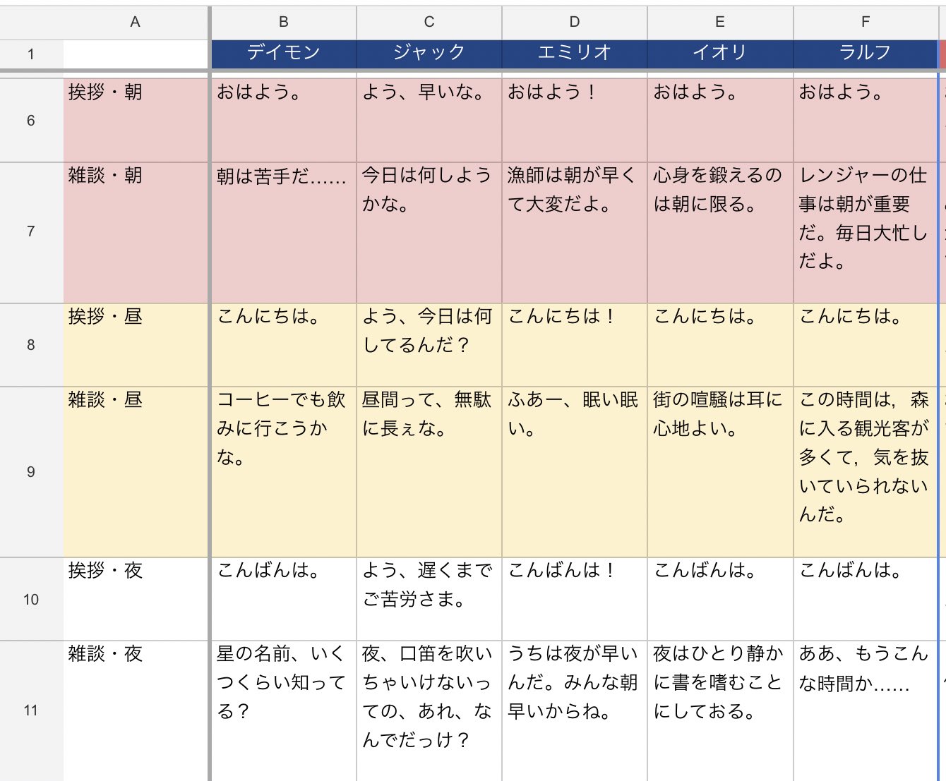The image size is (946, 781).
Task: Select the 雑談・朝 label cell
Action: pyautogui.click(x=136, y=233)
